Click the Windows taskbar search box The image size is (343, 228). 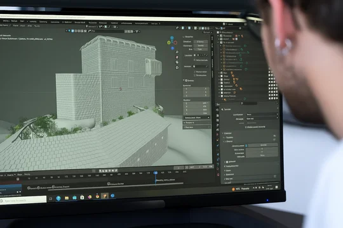[23, 200]
